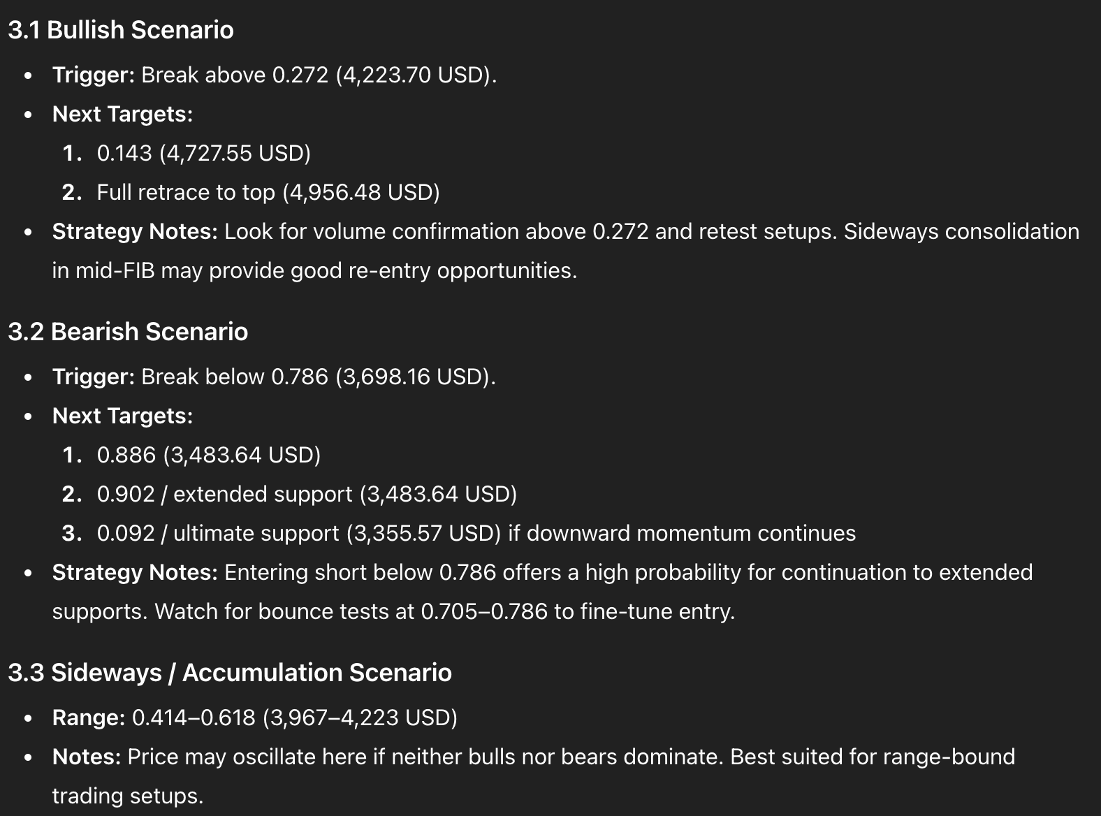1101x816 pixels.
Task: Click '0.092 / ultimate support' list item
Action: pos(218,533)
